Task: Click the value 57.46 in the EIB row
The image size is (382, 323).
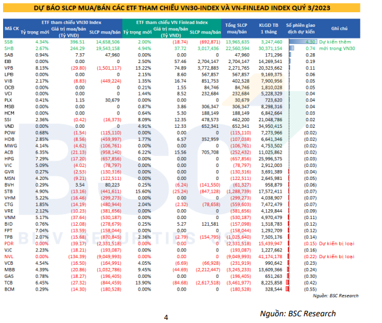Action: click(x=180, y=62)
